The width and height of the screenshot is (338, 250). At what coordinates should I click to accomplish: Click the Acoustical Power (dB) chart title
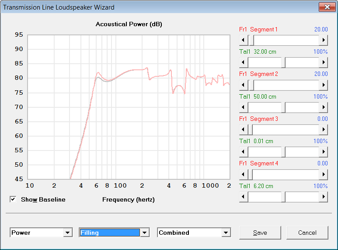click(x=129, y=24)
